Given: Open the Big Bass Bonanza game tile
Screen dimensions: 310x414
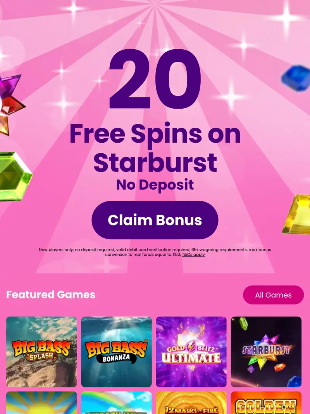Looking at the screenshot, I should [x=116, y=352].
